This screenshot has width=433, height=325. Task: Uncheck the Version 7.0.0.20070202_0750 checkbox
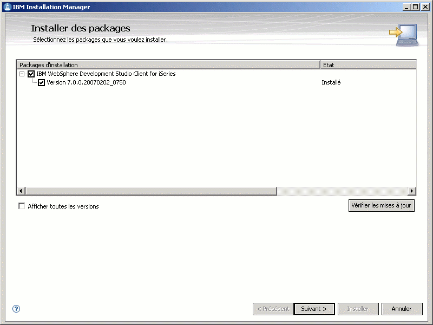42,82
